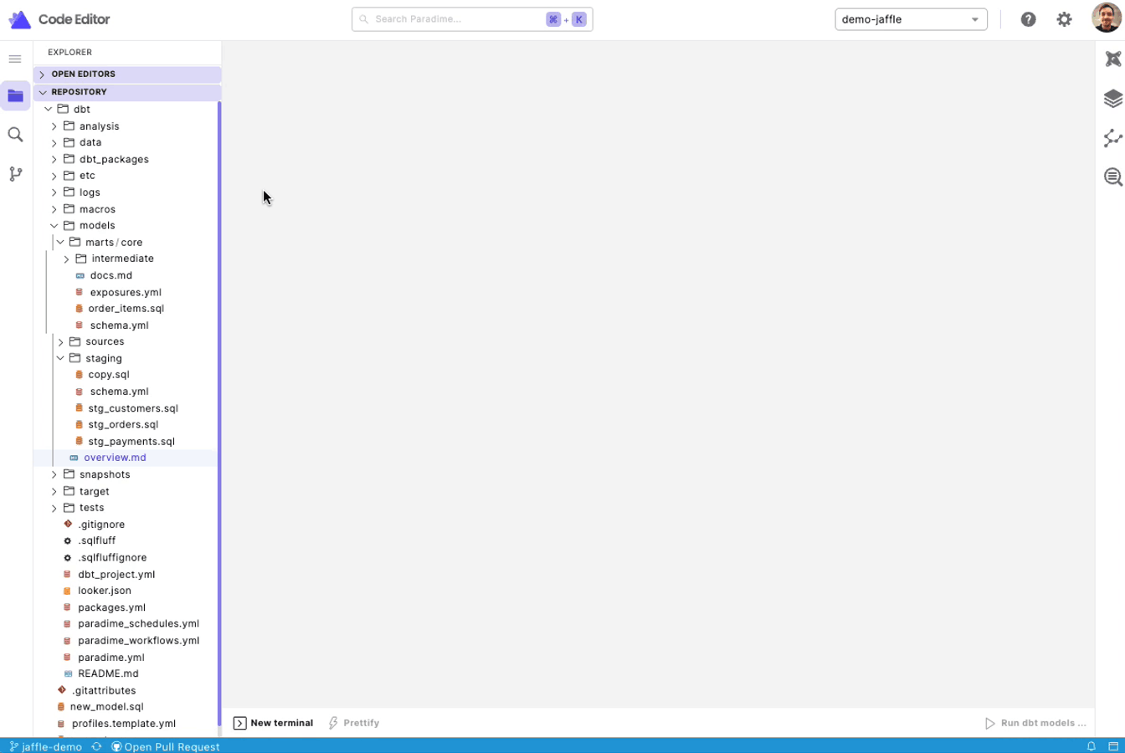Click the jaffle-demo branch indicator
1125x753 pixels.
point(45,746)
